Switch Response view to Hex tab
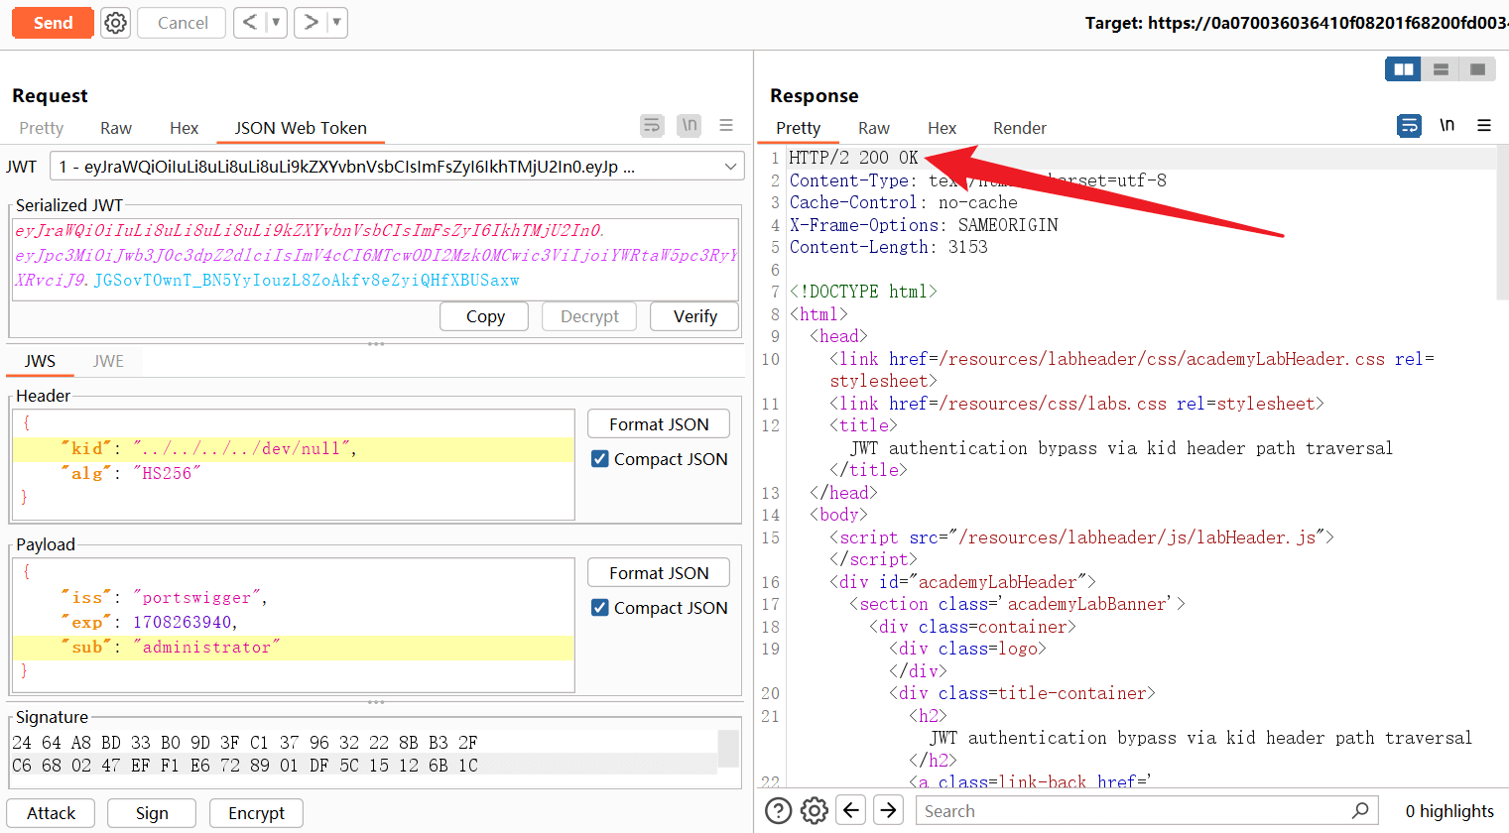 click(x=942, y=128)
